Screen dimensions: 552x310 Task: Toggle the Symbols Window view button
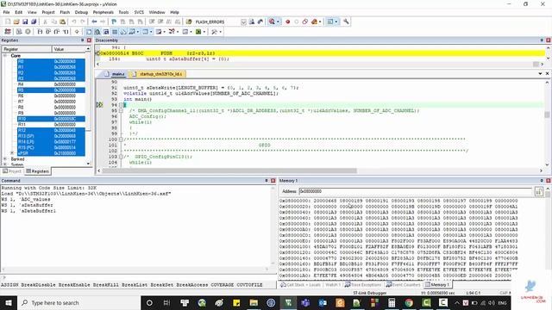[x=105, y=32]
